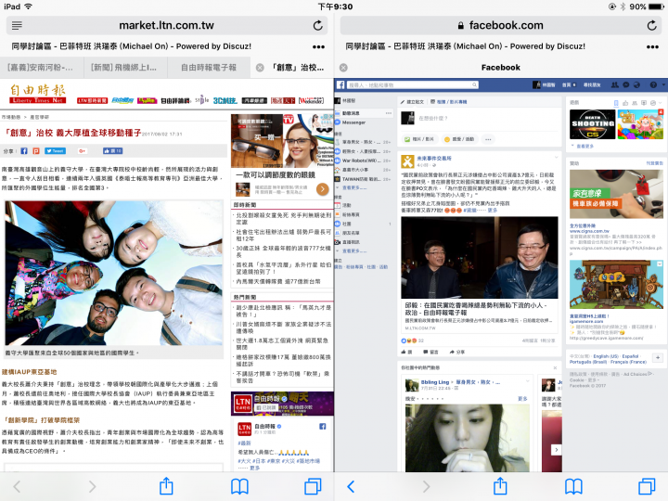The image size is (668, 501).
Task: Tweet this article with Tweet button
Action: pos(56,151)
